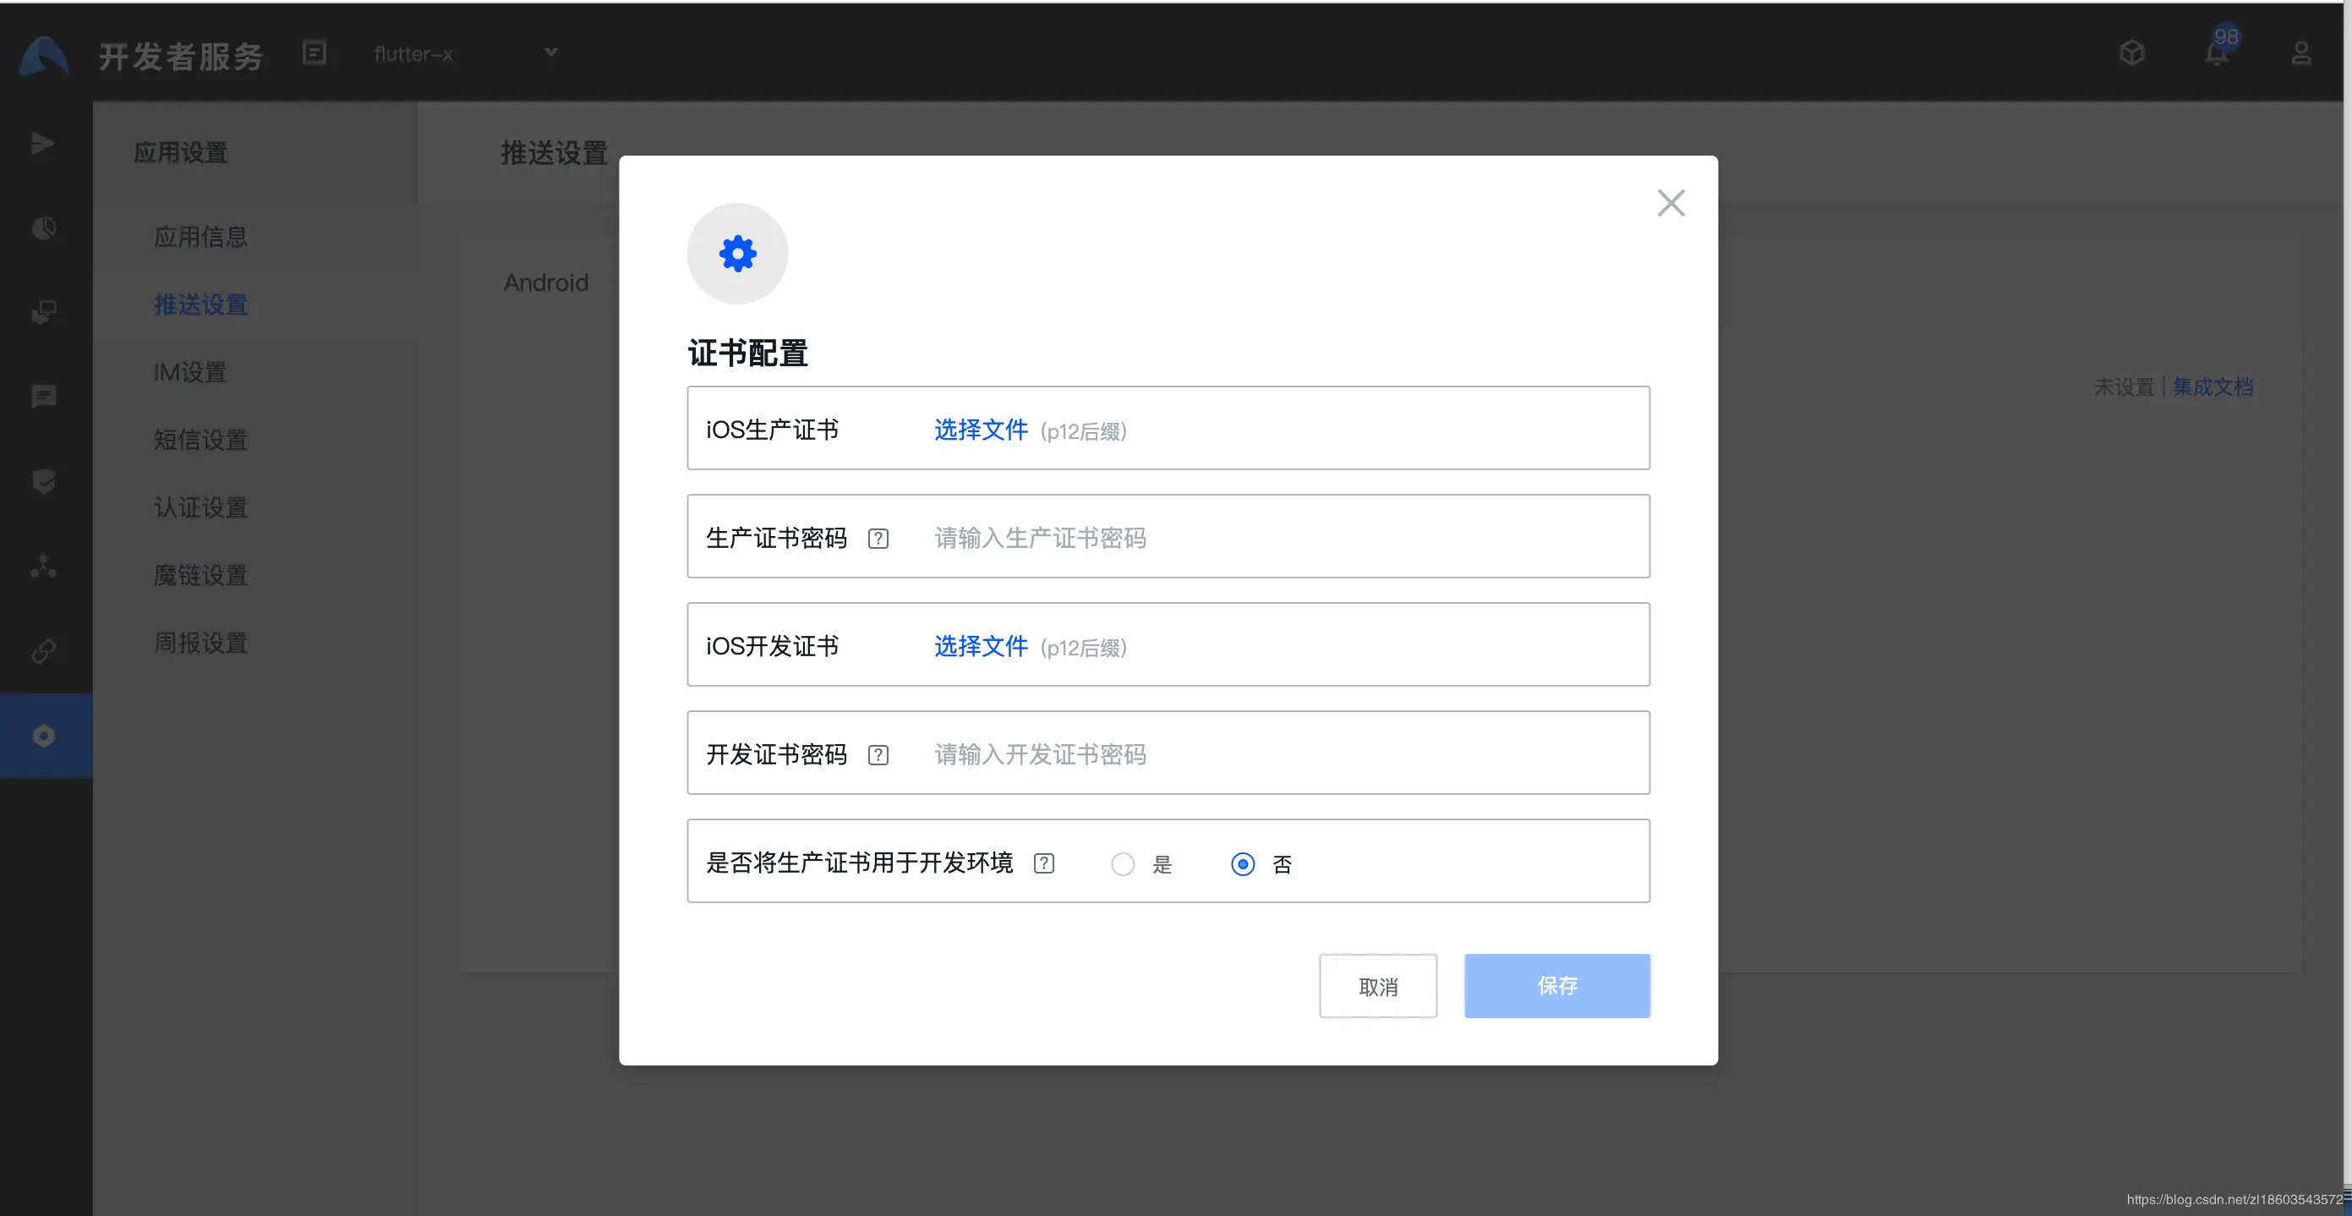The image size is (2352, 1216).
Task: Select the 否 radio button
Action: [1243, 863]
